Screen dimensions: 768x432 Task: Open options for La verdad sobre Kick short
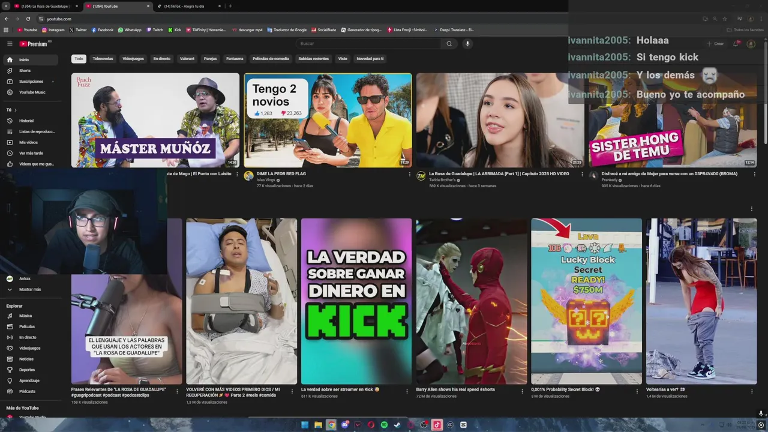click(407, 391)
